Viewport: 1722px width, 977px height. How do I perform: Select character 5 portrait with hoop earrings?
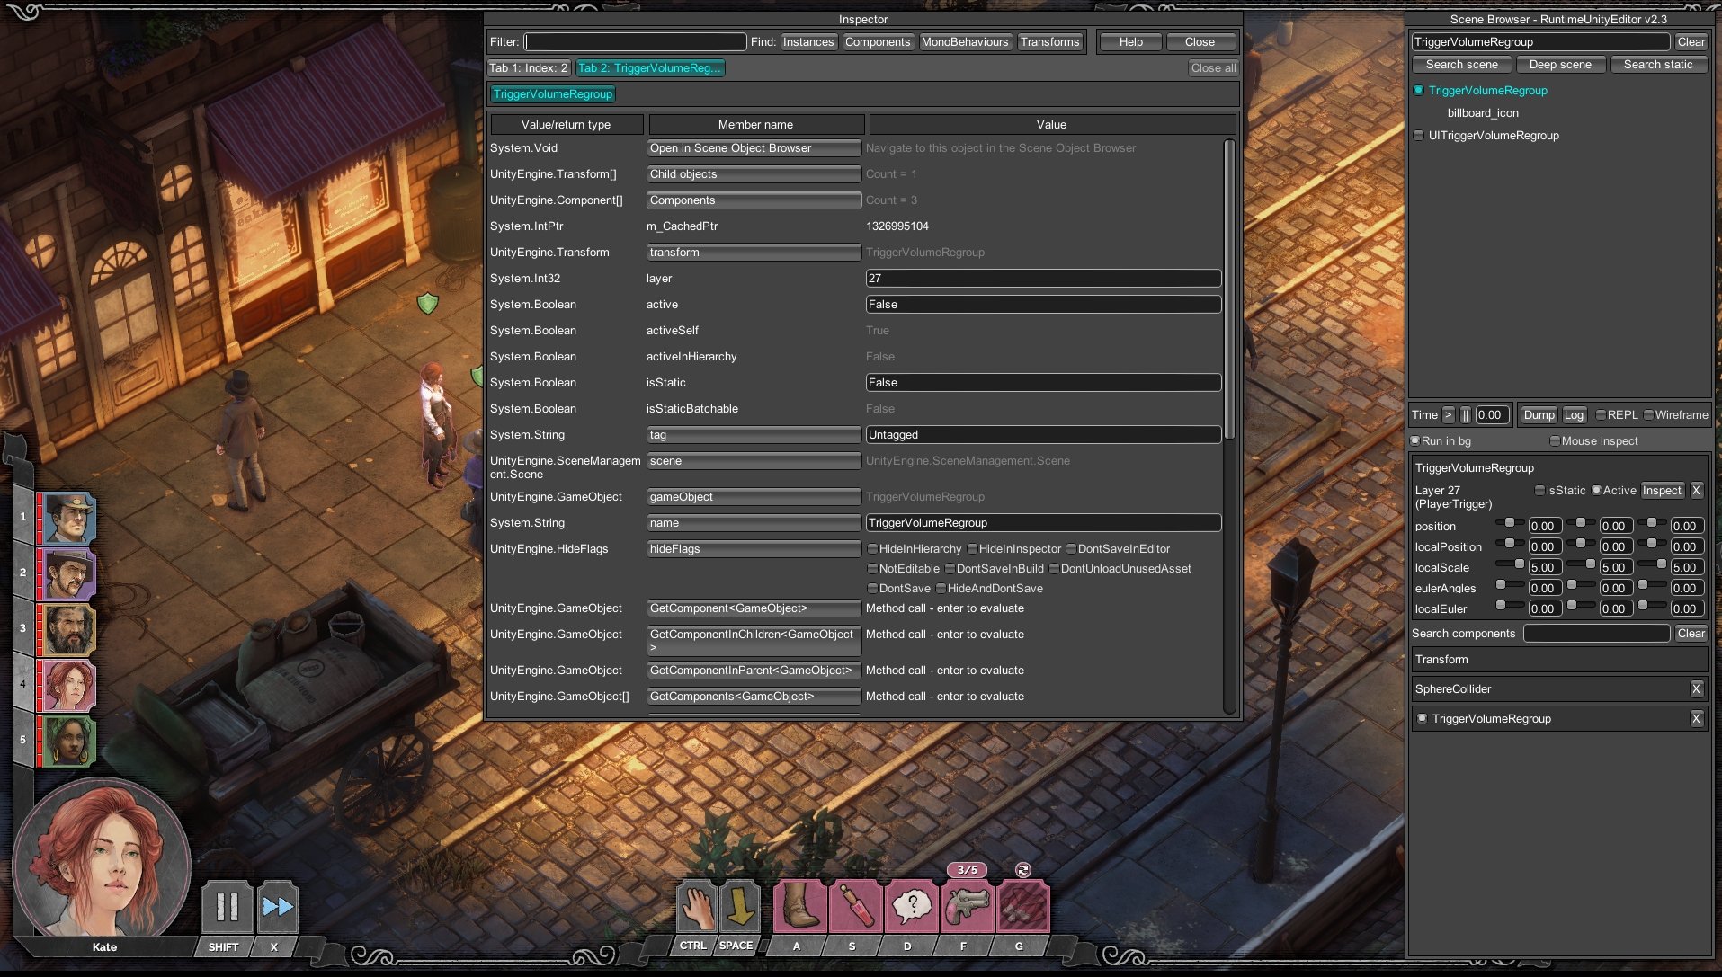pos(67,742)
